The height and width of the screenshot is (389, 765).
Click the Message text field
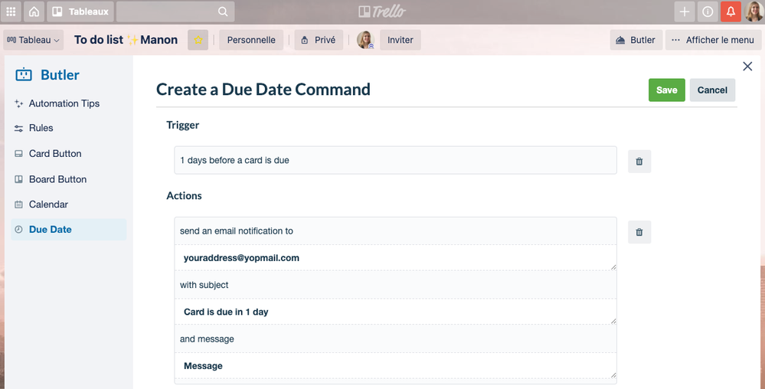[x=395, y=366]
